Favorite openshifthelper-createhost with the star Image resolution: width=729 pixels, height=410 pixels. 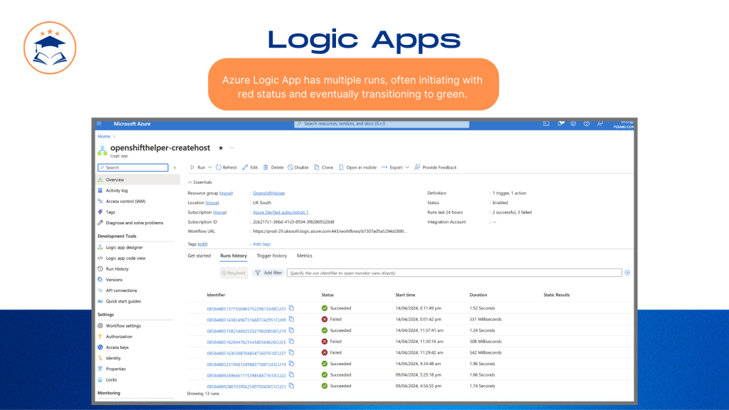pos(221,148)
